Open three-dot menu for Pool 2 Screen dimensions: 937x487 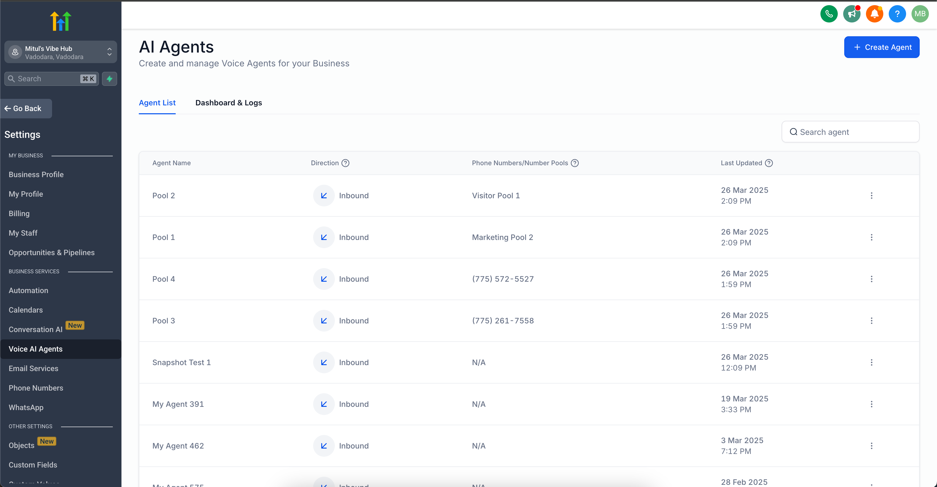coord(871,196)
